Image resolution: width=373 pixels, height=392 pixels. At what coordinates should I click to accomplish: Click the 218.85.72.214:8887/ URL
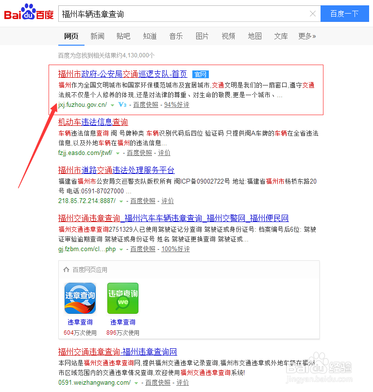[87, 201]
